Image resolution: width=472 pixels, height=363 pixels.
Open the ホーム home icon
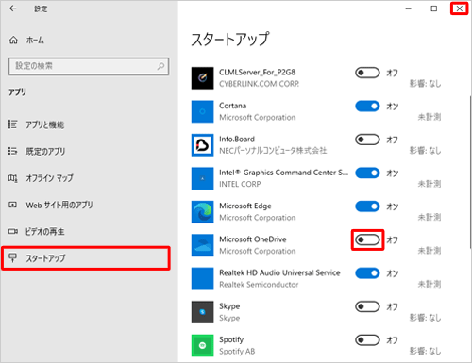point(13,41)
